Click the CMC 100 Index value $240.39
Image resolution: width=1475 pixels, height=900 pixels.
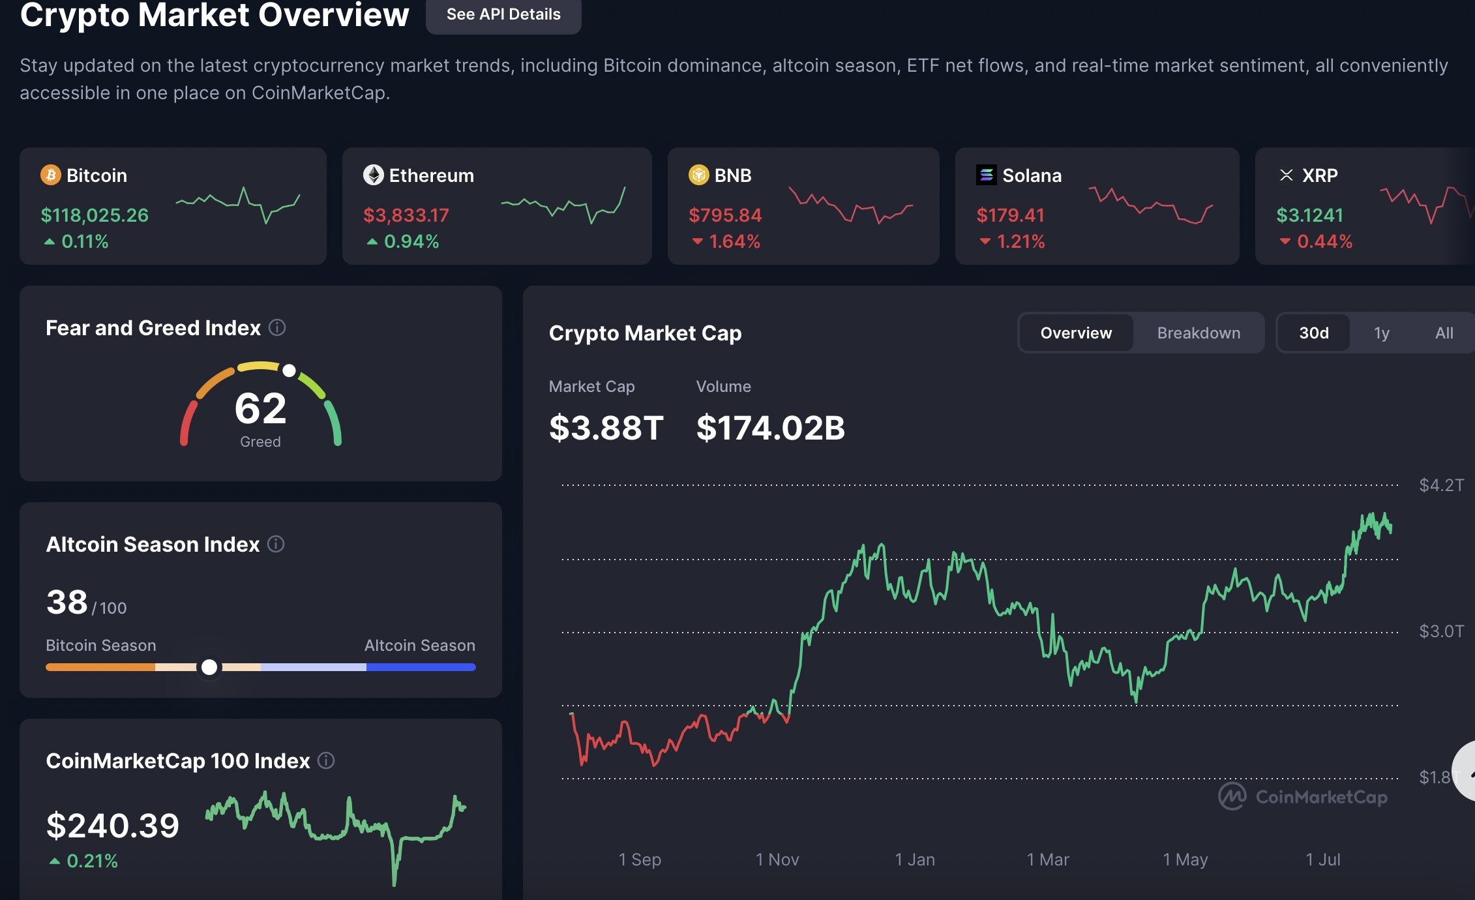point(113,826)
